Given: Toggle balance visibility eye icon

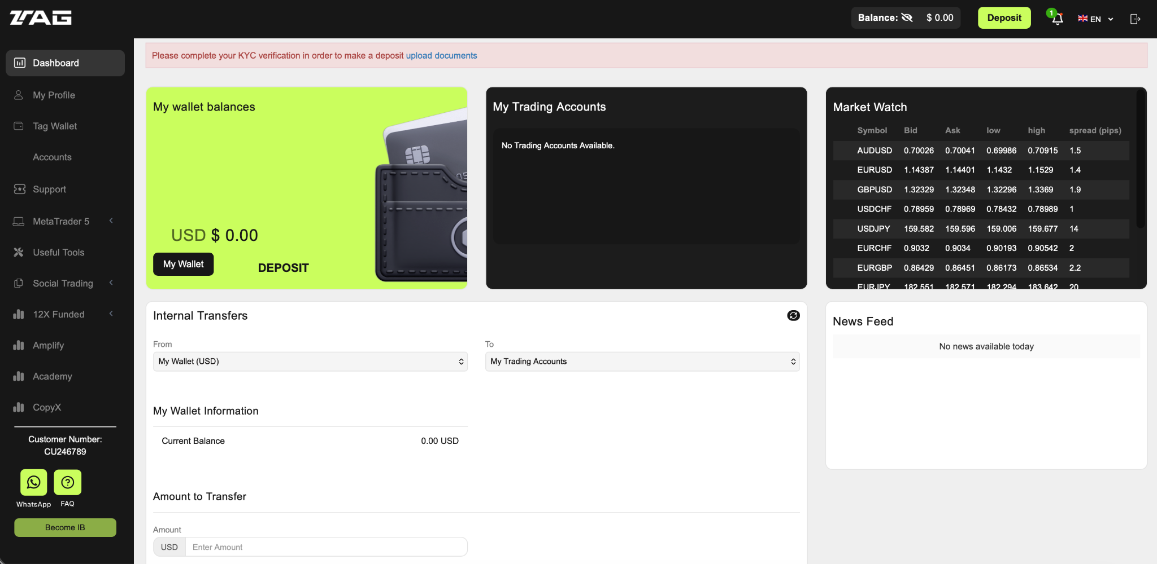Looking at the screenshot, I should click(907, 17).
